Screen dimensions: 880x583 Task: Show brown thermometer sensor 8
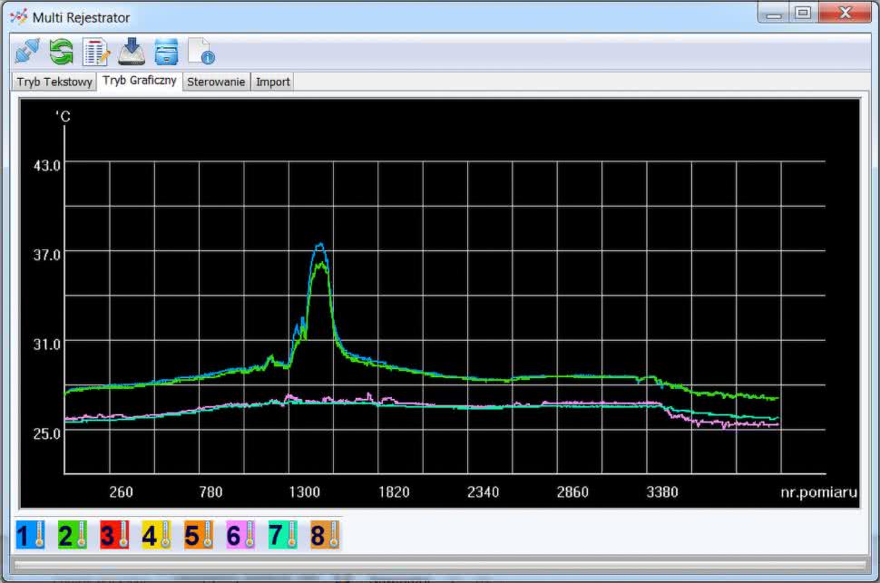[325, 535]
